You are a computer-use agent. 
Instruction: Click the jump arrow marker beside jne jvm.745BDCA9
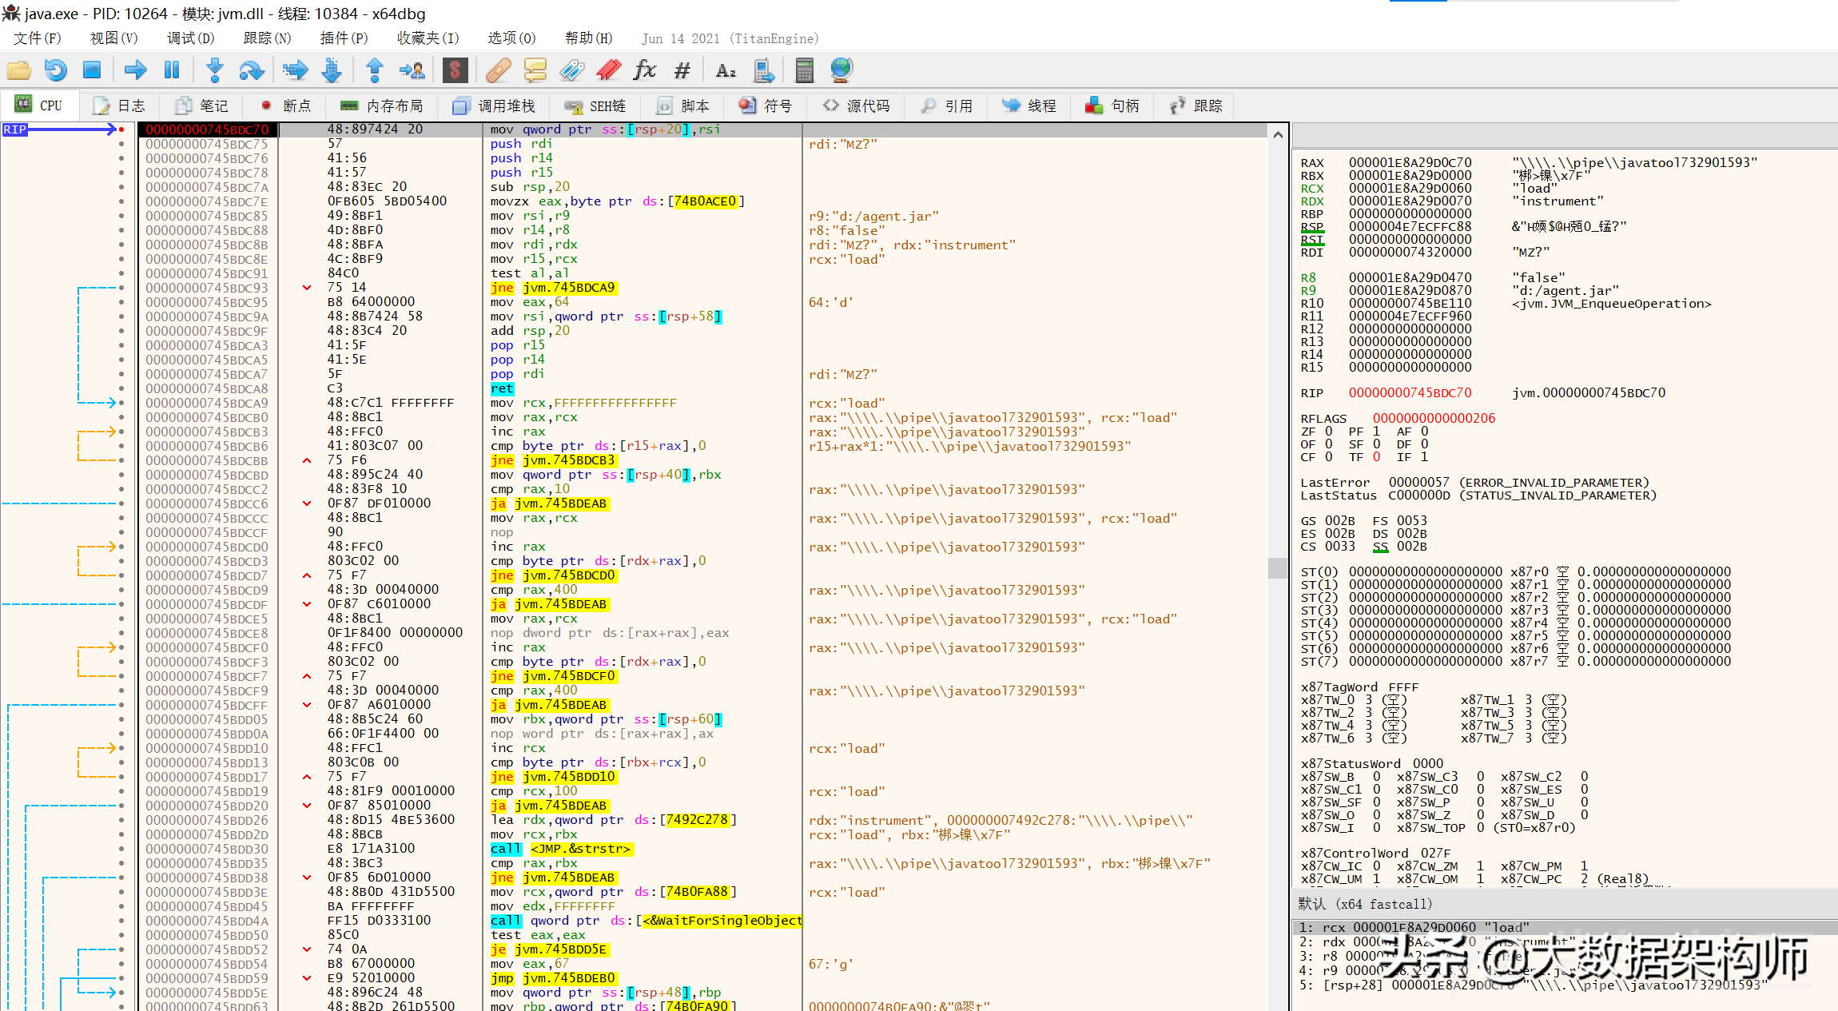point(307,288)
